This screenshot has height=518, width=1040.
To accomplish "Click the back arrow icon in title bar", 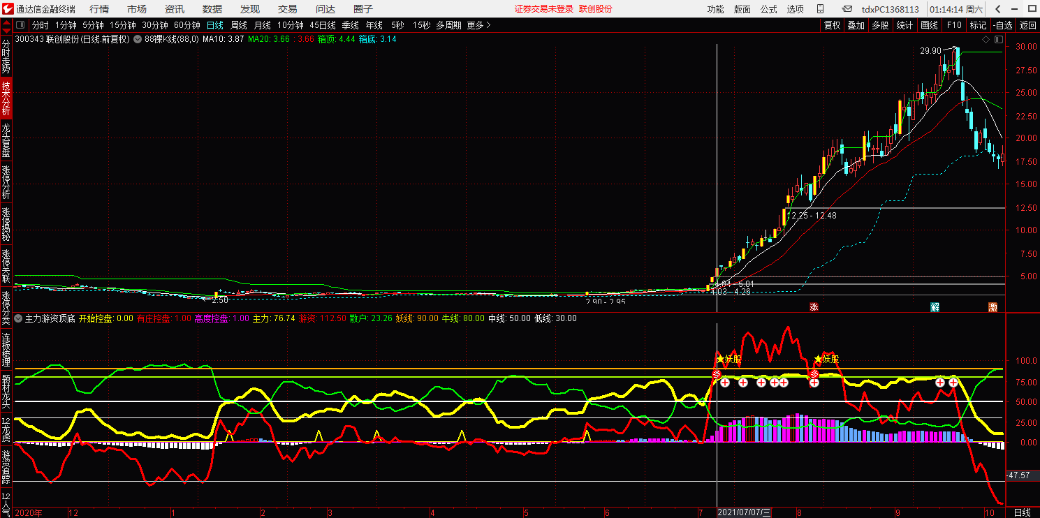I will tap(998, 9).
